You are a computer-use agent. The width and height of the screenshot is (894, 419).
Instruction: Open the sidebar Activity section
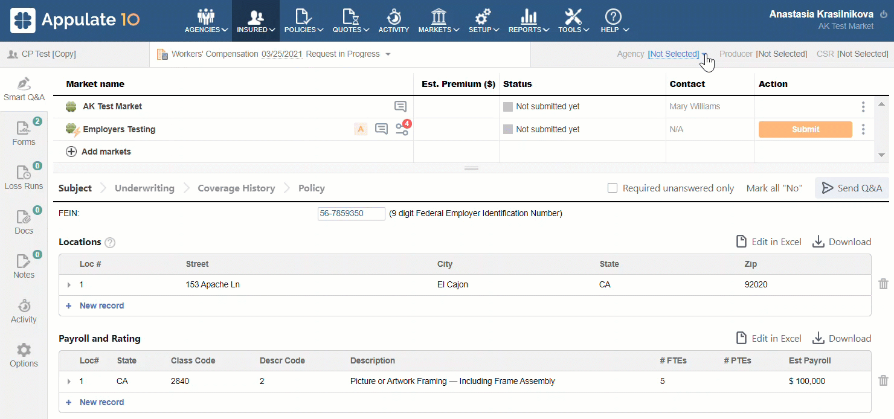(24, 311)
